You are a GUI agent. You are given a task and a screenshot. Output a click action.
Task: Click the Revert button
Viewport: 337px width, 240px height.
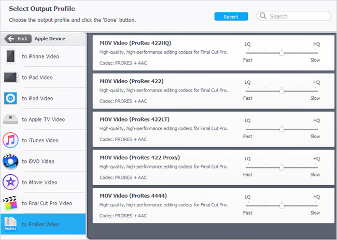pos(231,17)
